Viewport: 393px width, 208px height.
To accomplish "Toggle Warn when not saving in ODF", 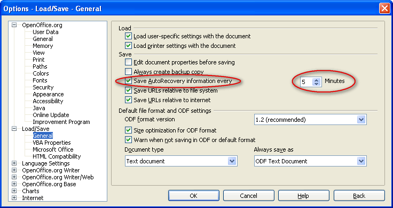I will click(128, 140).
